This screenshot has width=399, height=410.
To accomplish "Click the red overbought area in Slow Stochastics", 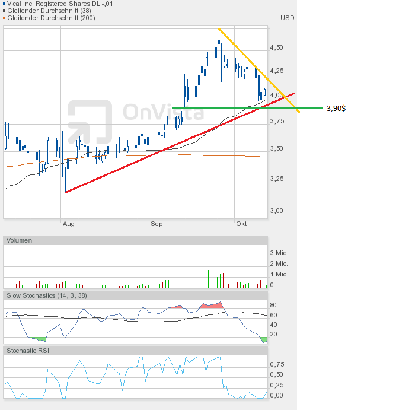I will coord(212,305).
